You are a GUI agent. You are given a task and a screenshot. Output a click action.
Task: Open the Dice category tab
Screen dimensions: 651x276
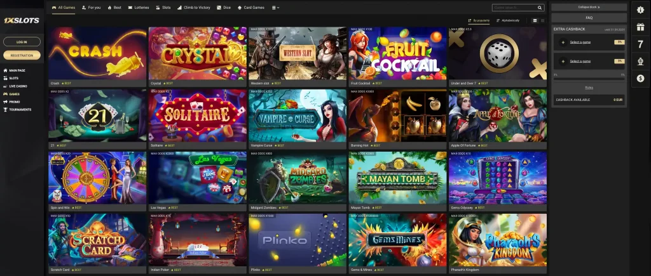pos(224,8)
